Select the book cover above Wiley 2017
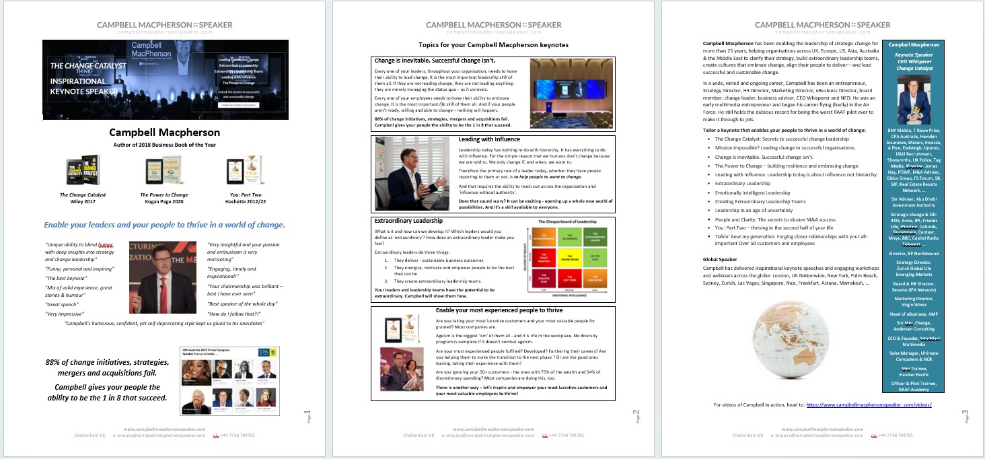 click(x=83, y=170)
